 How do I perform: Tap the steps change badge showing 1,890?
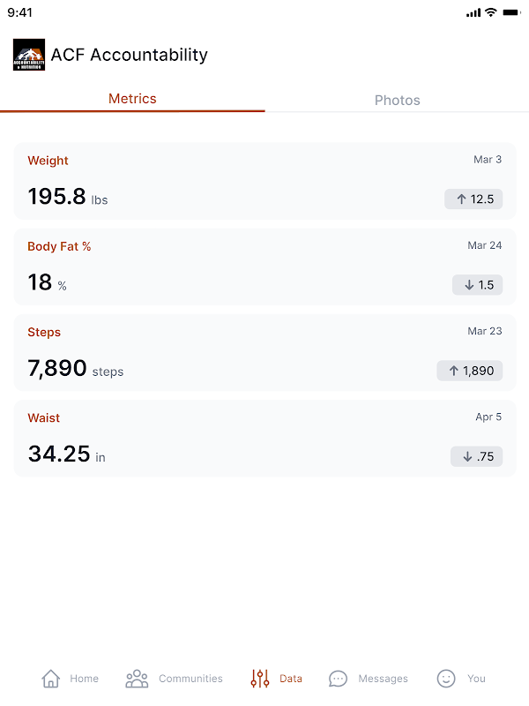click(470, 371)
